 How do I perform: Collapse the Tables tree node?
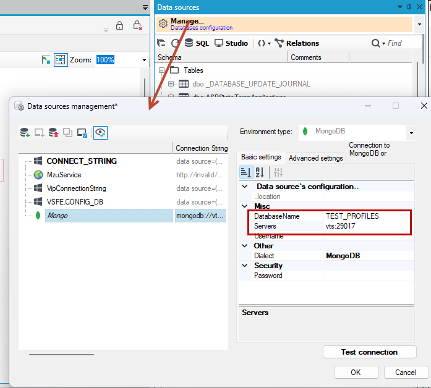tap(161, 70)
